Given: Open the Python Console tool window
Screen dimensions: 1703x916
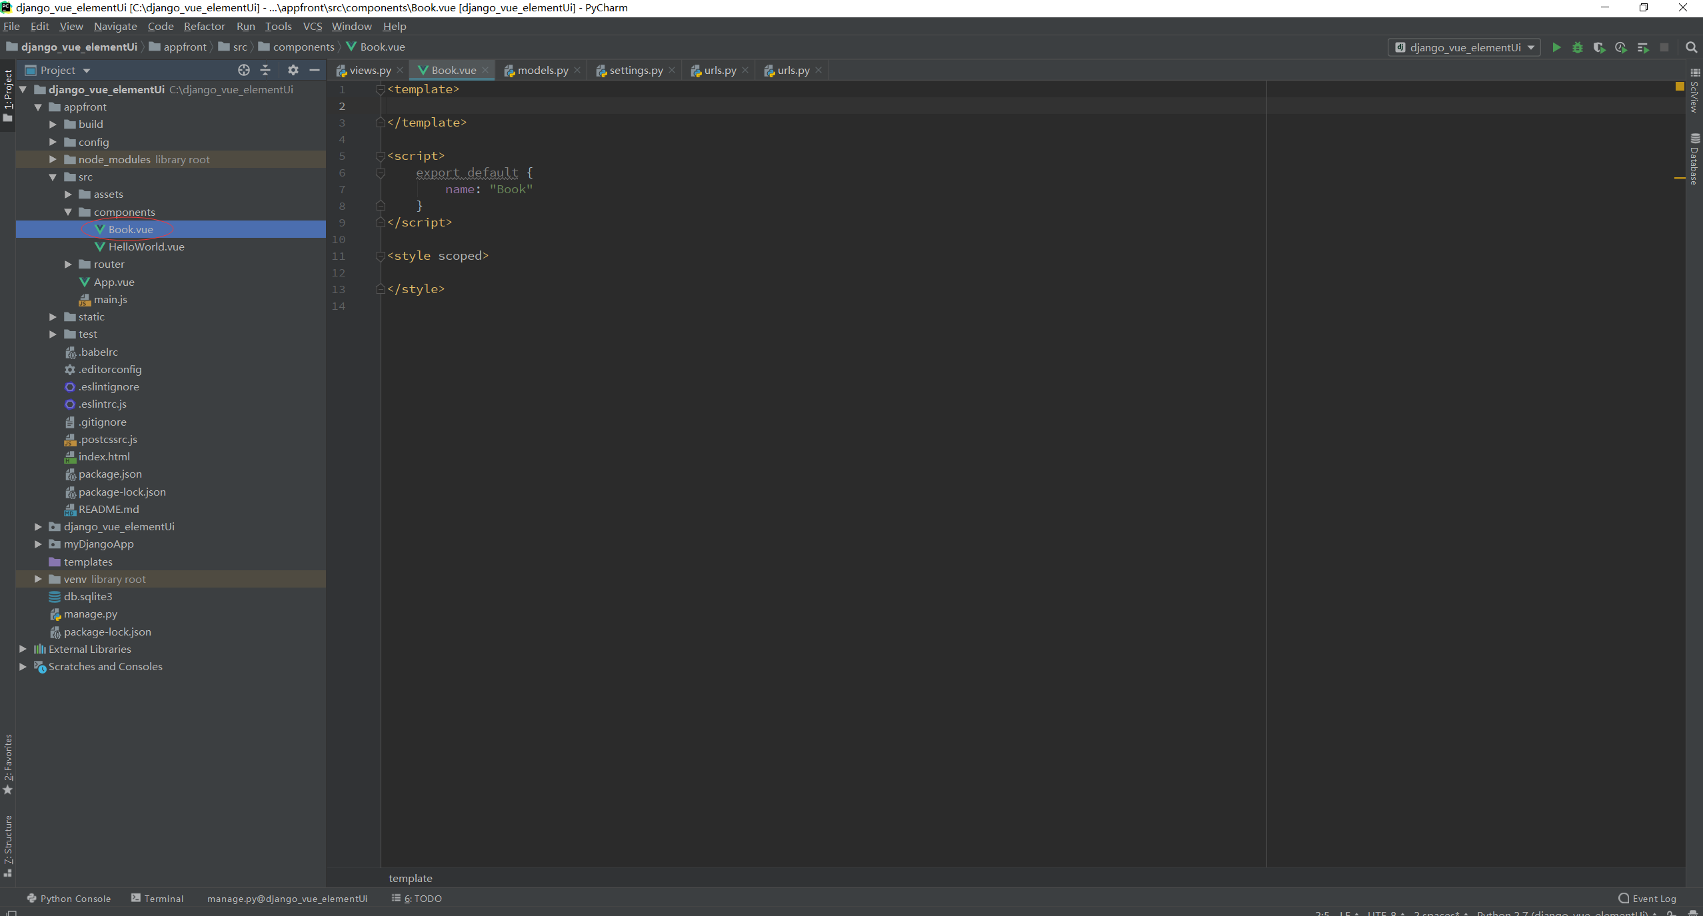Looking at the screenshot, I should coord(69,898).
